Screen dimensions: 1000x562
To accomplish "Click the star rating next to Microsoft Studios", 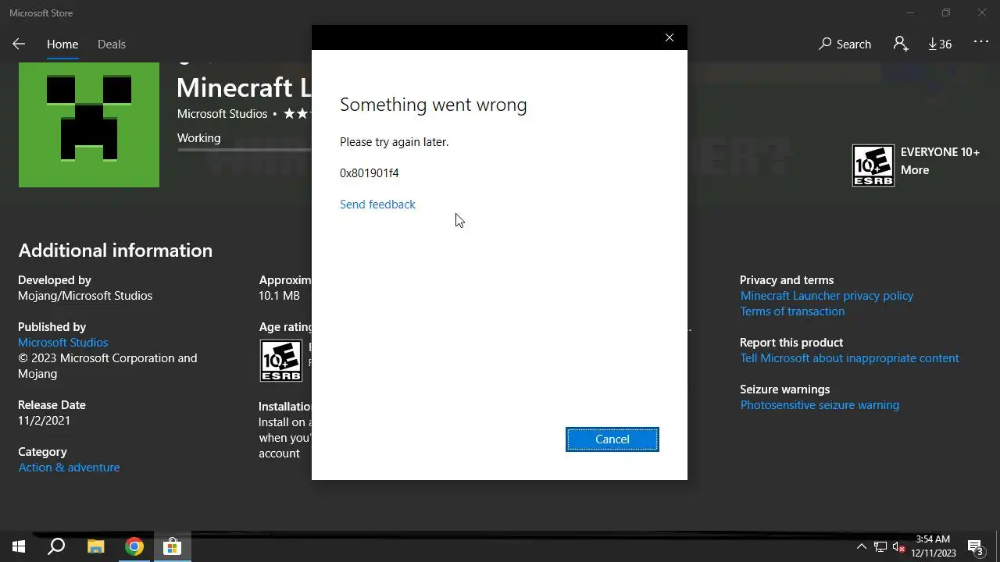I will coord(297,114).
